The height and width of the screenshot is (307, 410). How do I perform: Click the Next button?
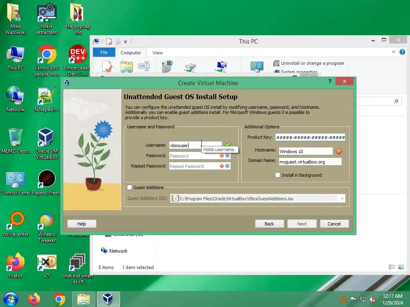click(x=302, y=224)
